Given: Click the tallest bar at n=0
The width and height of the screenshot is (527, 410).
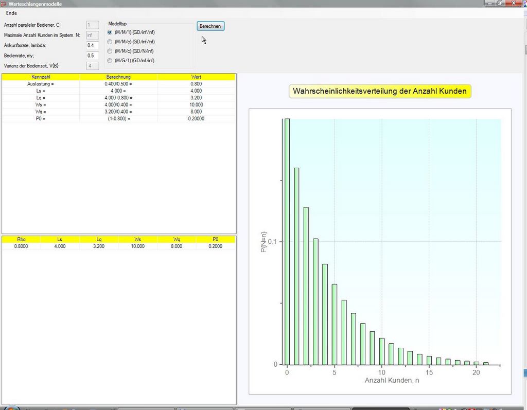Looking at the screenshot, I should coord(287,241).
